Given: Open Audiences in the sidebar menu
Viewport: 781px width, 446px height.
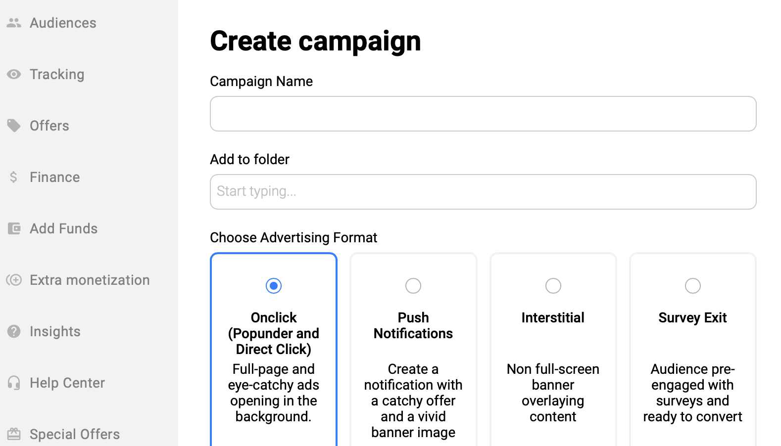Looking at the screenshot, I should pos(63,23).
